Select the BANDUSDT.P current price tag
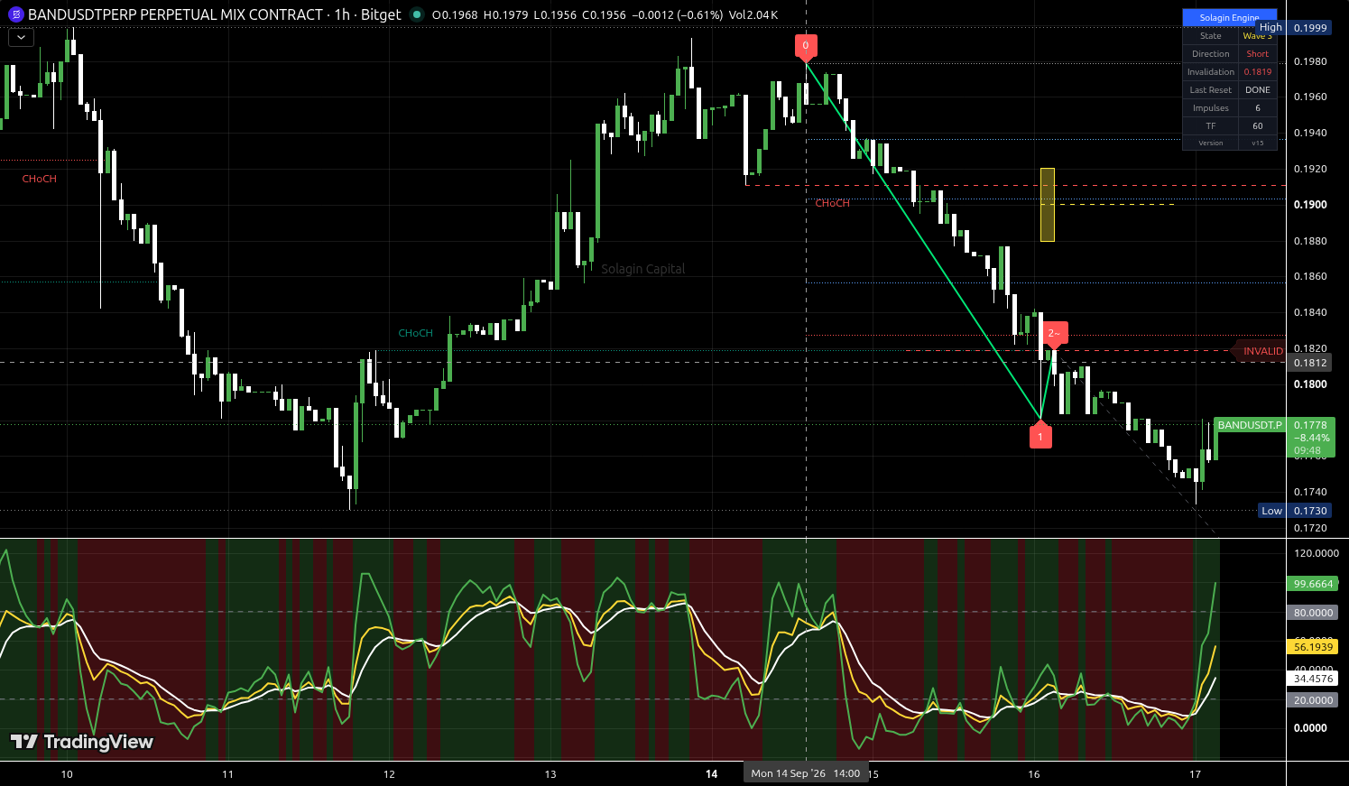This screenshot has width=1349, height=786. [1251, 425]
